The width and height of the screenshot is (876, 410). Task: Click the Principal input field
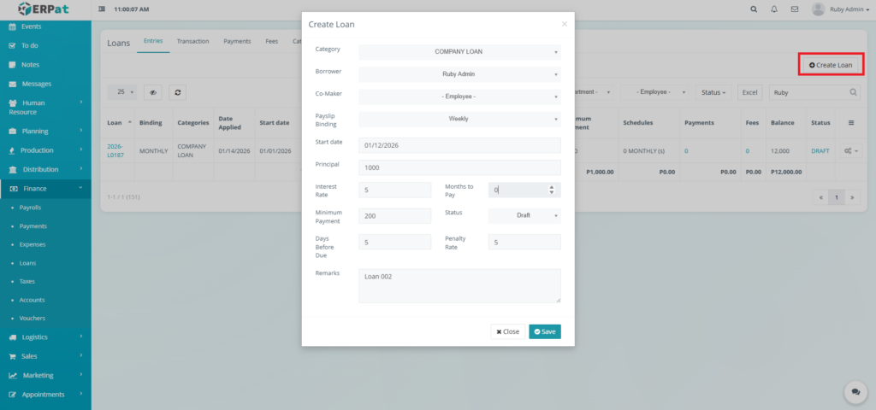[x=459, y=167]
